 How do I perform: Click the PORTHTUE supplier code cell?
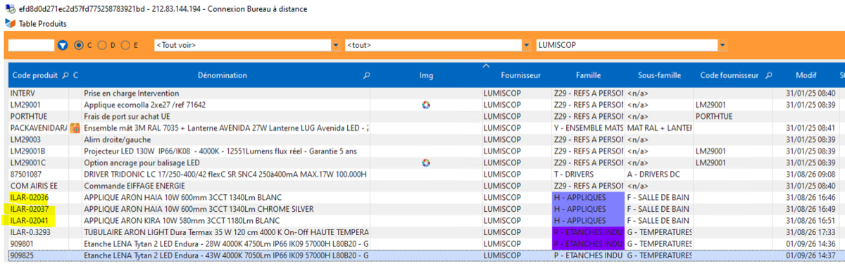[x=713, y=117]
